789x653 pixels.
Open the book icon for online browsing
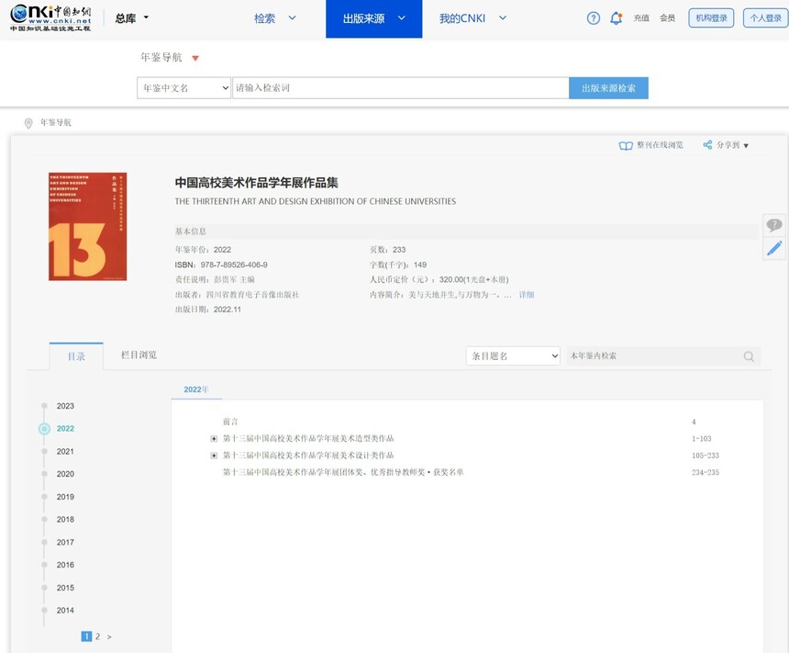pyautogui.click(x=626, y=145)
